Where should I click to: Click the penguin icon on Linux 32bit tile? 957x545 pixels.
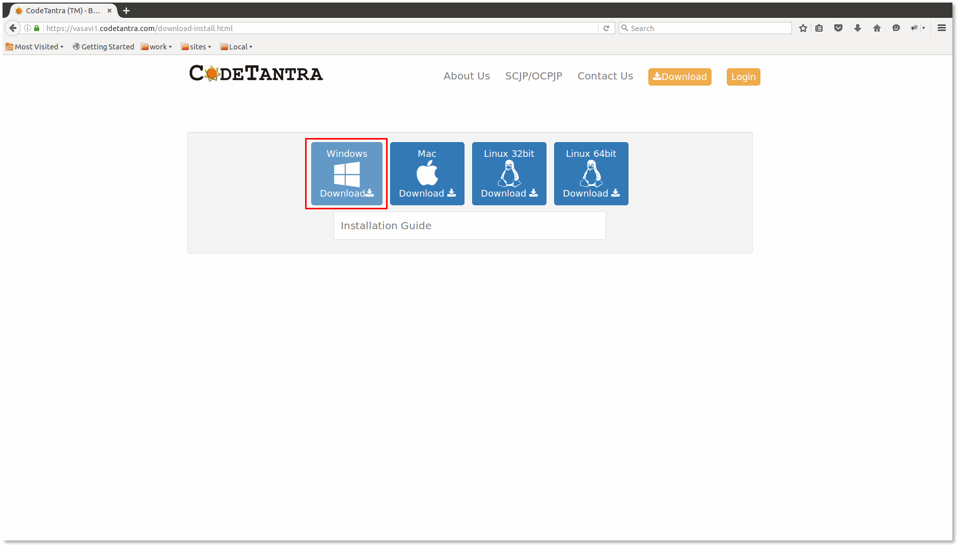509,174
